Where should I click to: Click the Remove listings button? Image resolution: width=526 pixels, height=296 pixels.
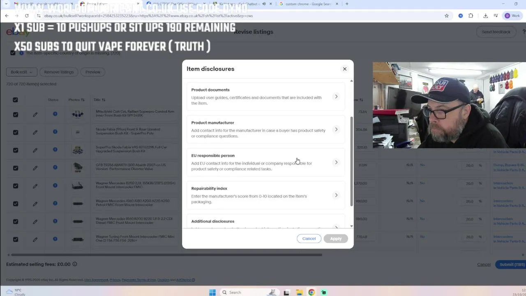[x=59, y=72]
